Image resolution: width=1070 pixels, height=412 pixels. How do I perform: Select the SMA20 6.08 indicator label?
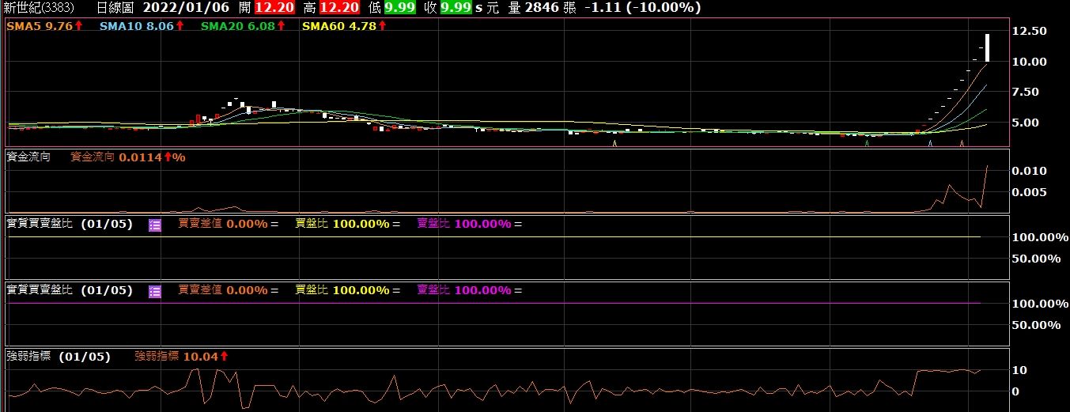pyautogui.click(x=244, y=25)
